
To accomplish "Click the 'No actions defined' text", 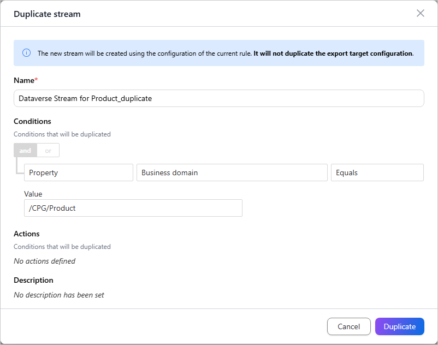I will 44,261.
